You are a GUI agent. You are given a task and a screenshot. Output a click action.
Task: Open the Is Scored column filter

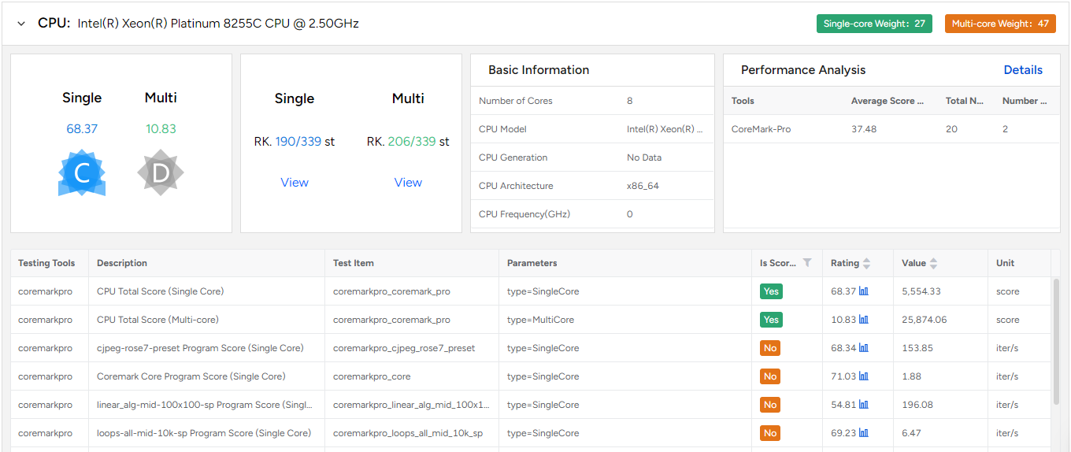806,263
